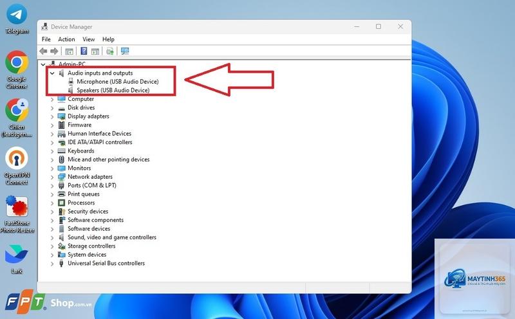Expand the Display adapters category
This screenshot has height=319, width=515.
52,116
